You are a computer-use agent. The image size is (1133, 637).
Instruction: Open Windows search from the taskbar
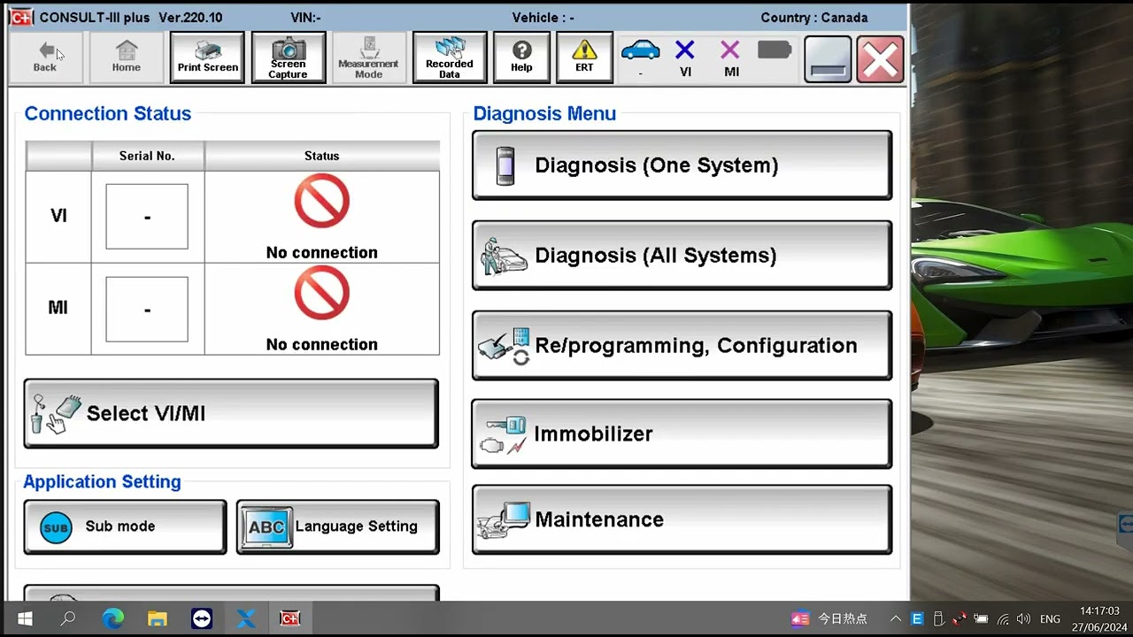(x=68, y=618)
